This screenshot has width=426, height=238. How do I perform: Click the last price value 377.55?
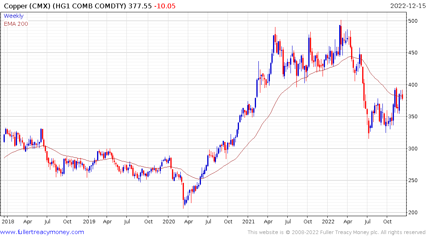pos(140,6)
